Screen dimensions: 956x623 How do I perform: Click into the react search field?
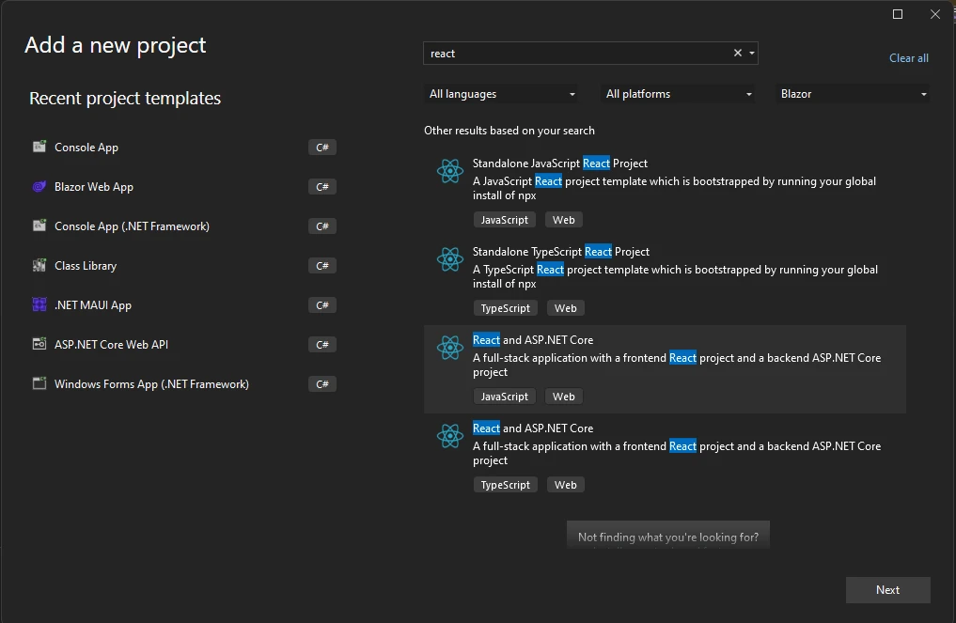(x=573, y=54)
